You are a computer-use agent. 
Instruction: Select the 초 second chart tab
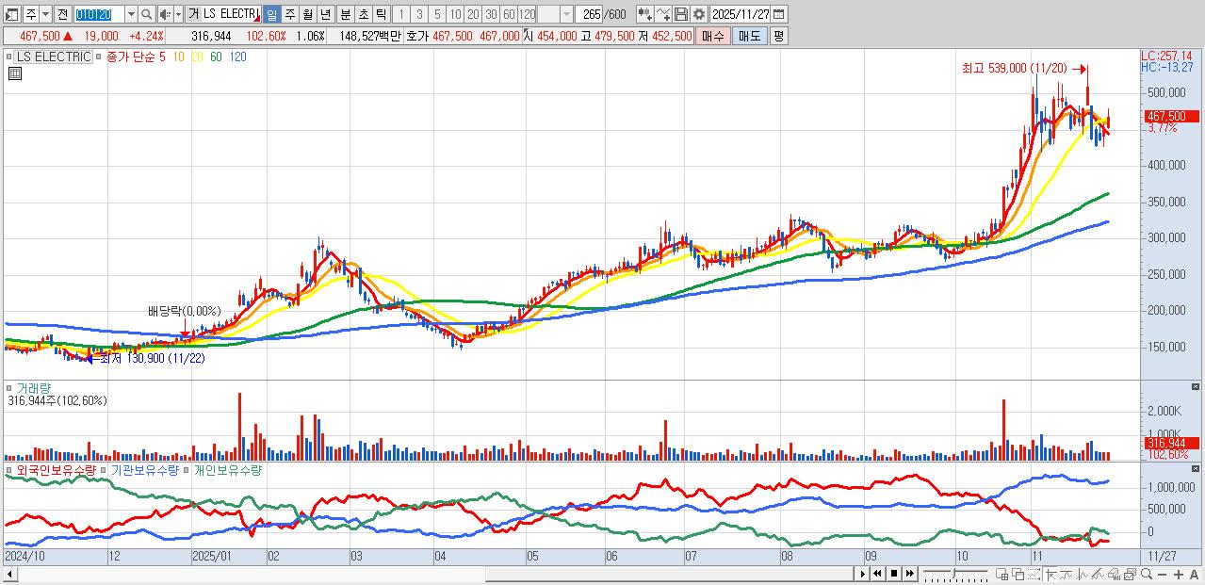[363, 14]
